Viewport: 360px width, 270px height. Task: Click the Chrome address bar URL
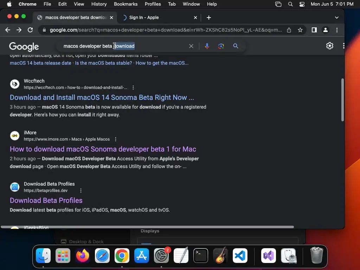pyautogui.click(x=166, y=30)
